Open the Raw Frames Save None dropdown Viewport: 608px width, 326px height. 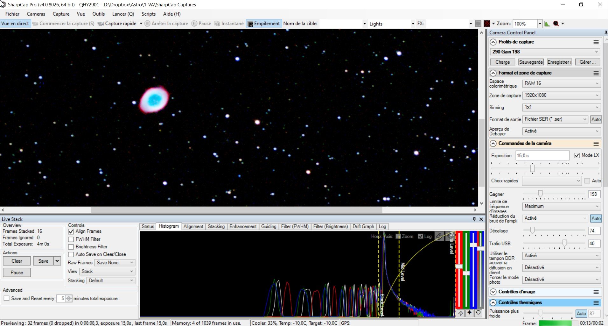(115, 263)
